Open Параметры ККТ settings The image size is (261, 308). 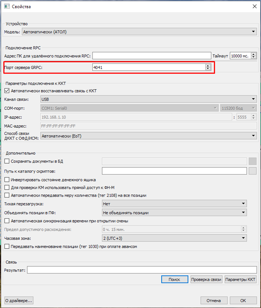240,280
